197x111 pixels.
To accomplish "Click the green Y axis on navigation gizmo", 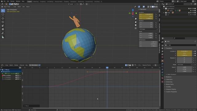I will click(136, 13).
